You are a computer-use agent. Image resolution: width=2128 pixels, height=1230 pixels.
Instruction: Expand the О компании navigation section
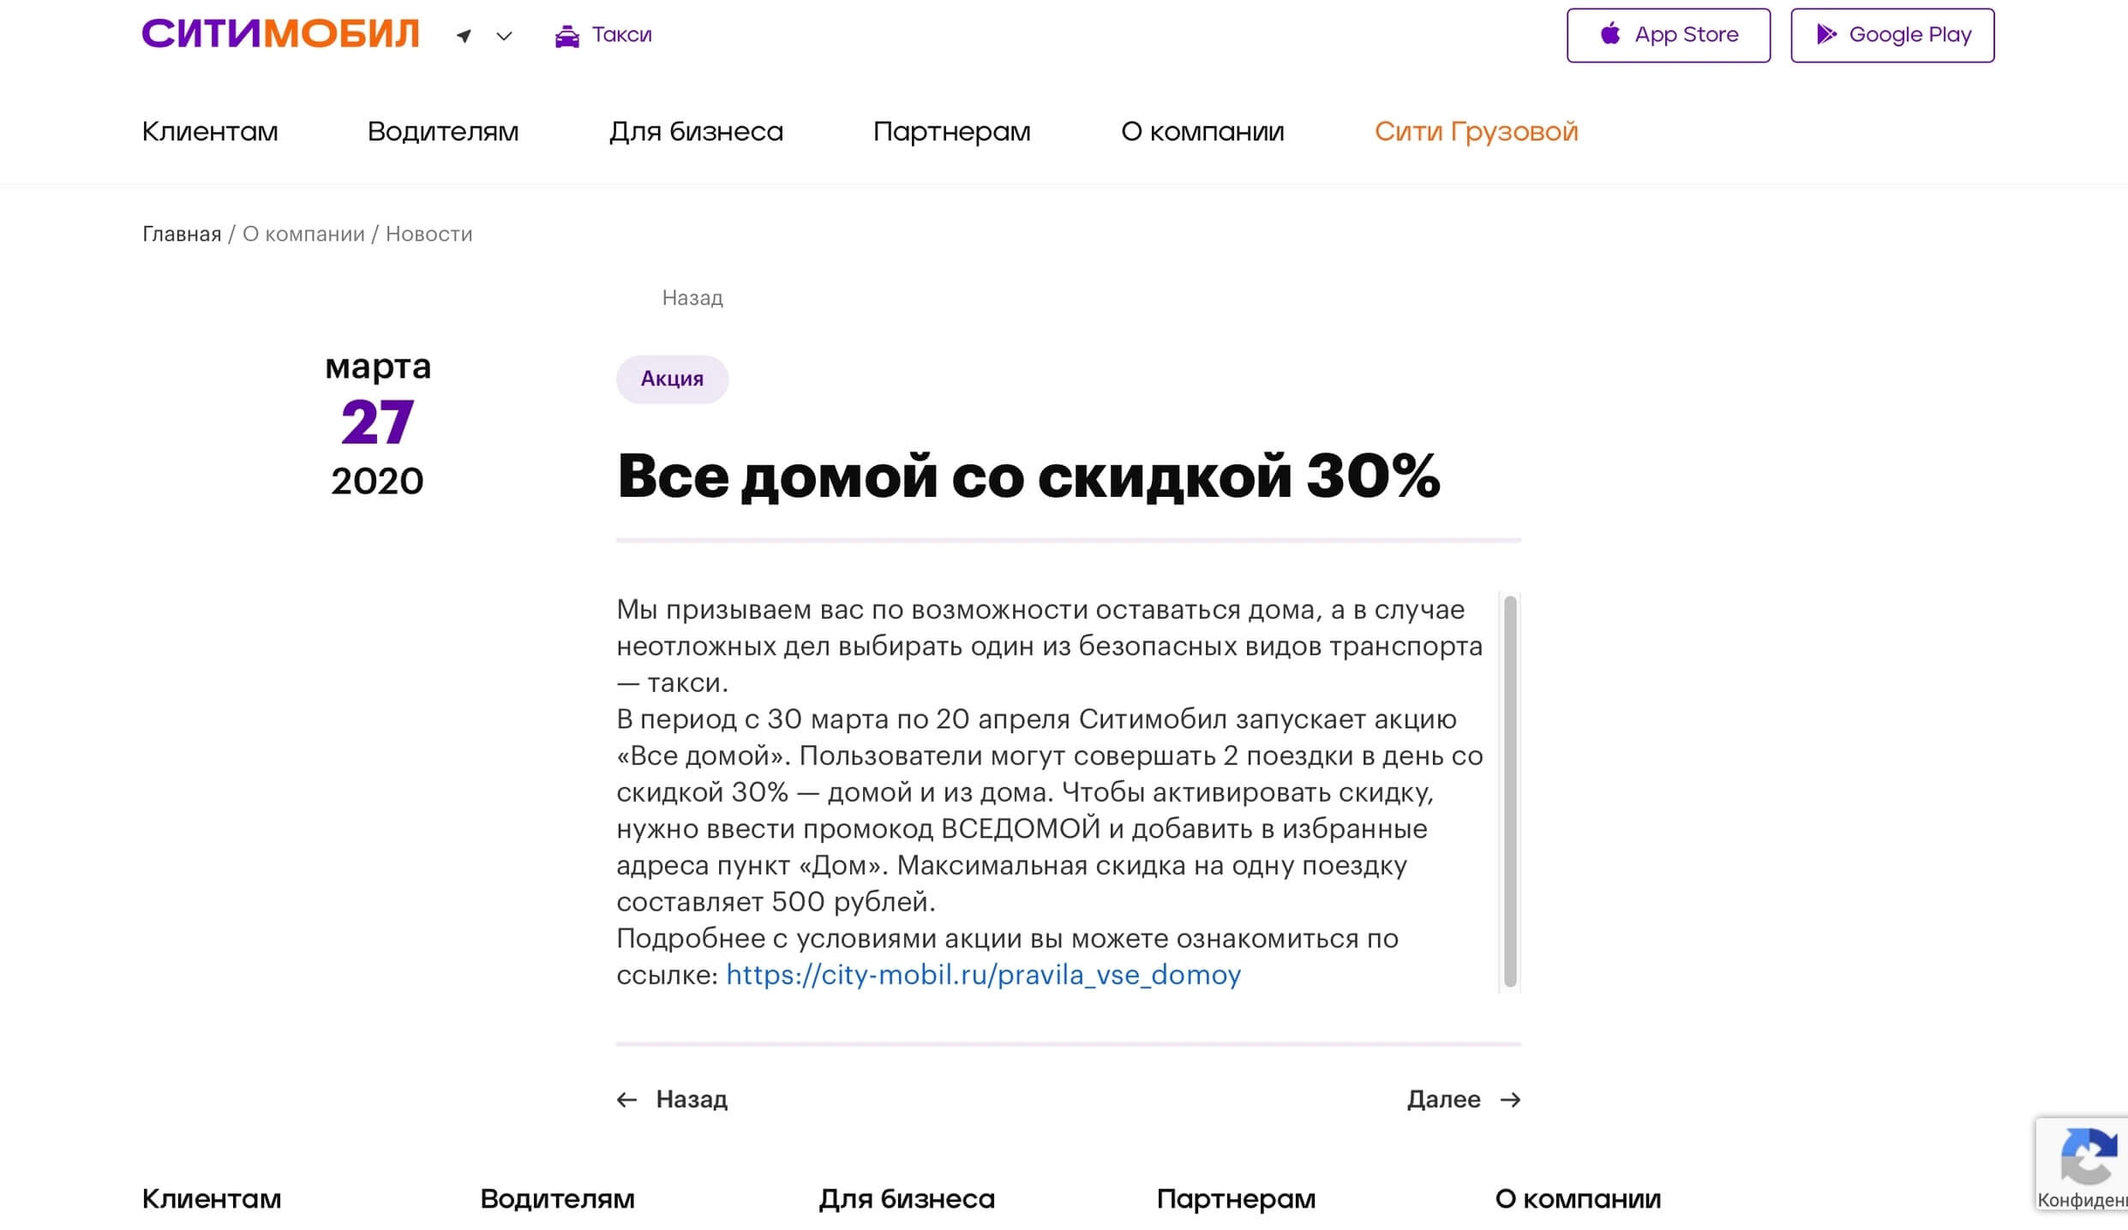click(x=1201, y=130)
